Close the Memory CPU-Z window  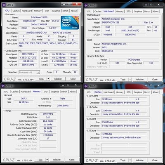[75, 85]
